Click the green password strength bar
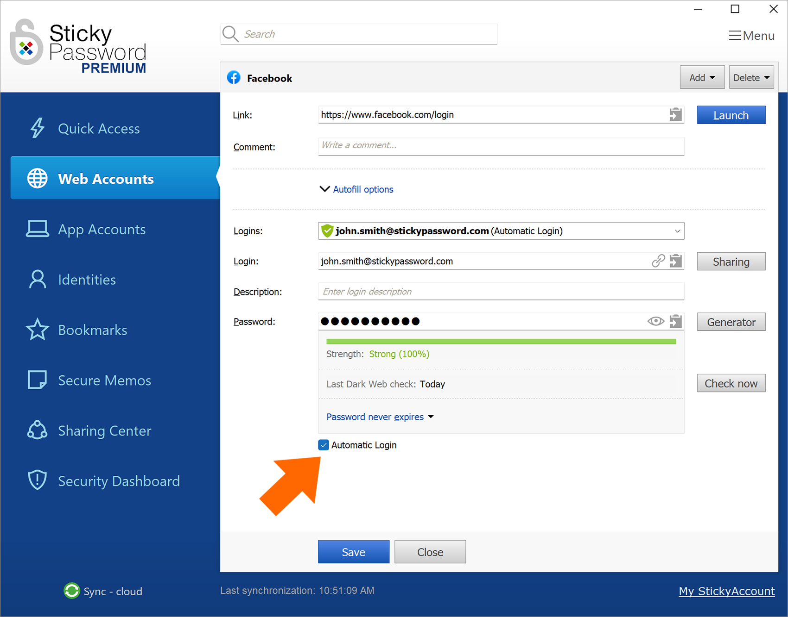 click(501, 342)
